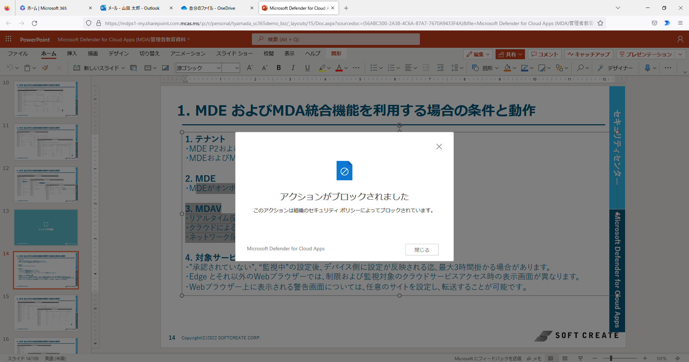
Task: Apply the red font color
Action: pos(339,68)
